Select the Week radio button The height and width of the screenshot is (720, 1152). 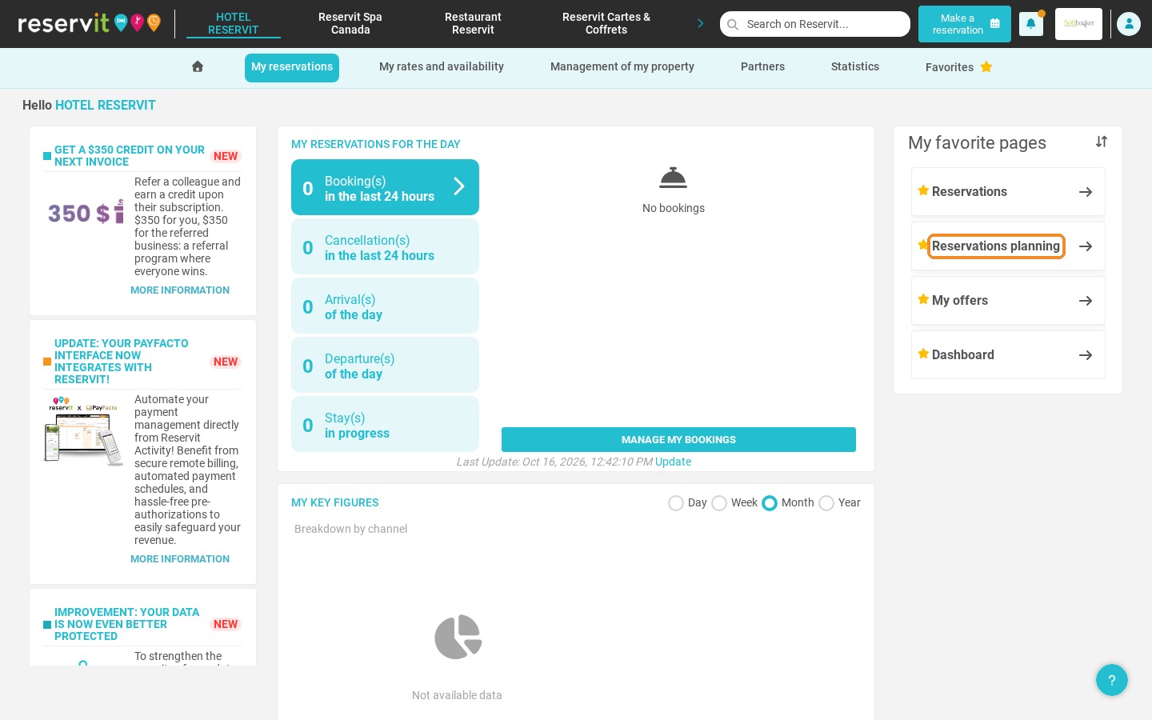click(x=719, y=503)
